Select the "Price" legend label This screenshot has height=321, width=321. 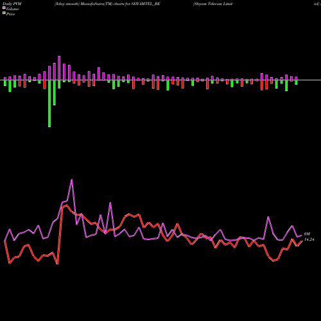pyautogui.click(x=10, y=14)
